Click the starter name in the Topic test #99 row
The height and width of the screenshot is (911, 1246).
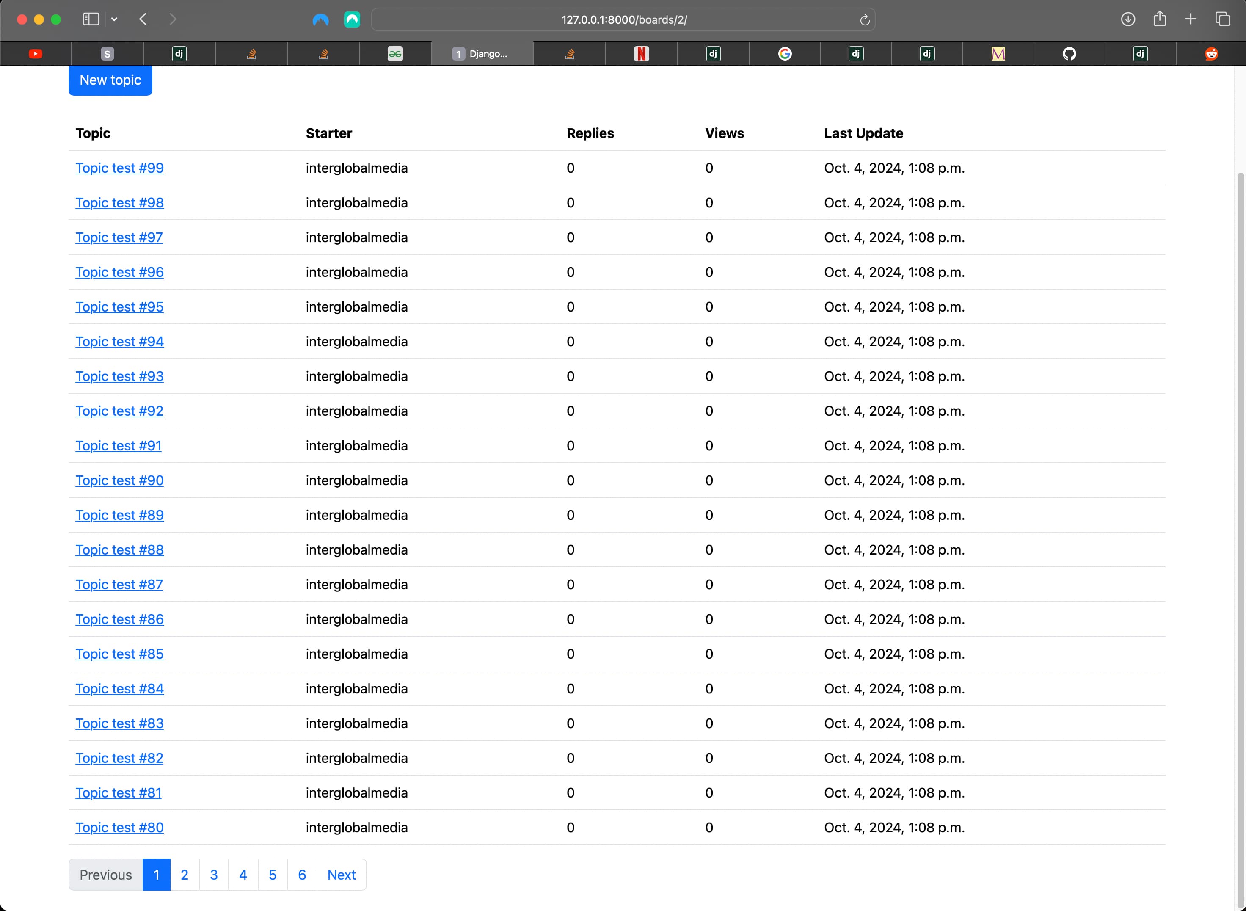click(357, 168)
